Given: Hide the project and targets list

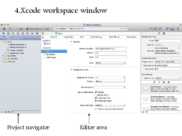Looking at the screenshot, I should click(x=43, y=37).
